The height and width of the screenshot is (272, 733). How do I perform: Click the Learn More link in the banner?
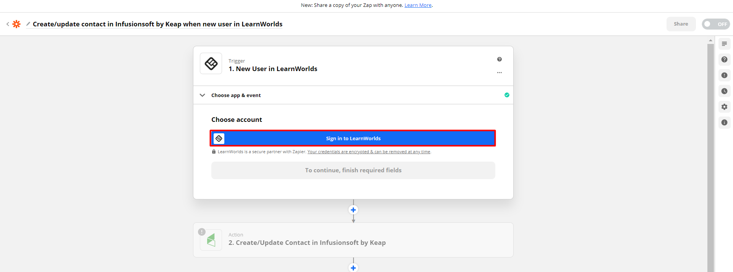click(418, 5)
